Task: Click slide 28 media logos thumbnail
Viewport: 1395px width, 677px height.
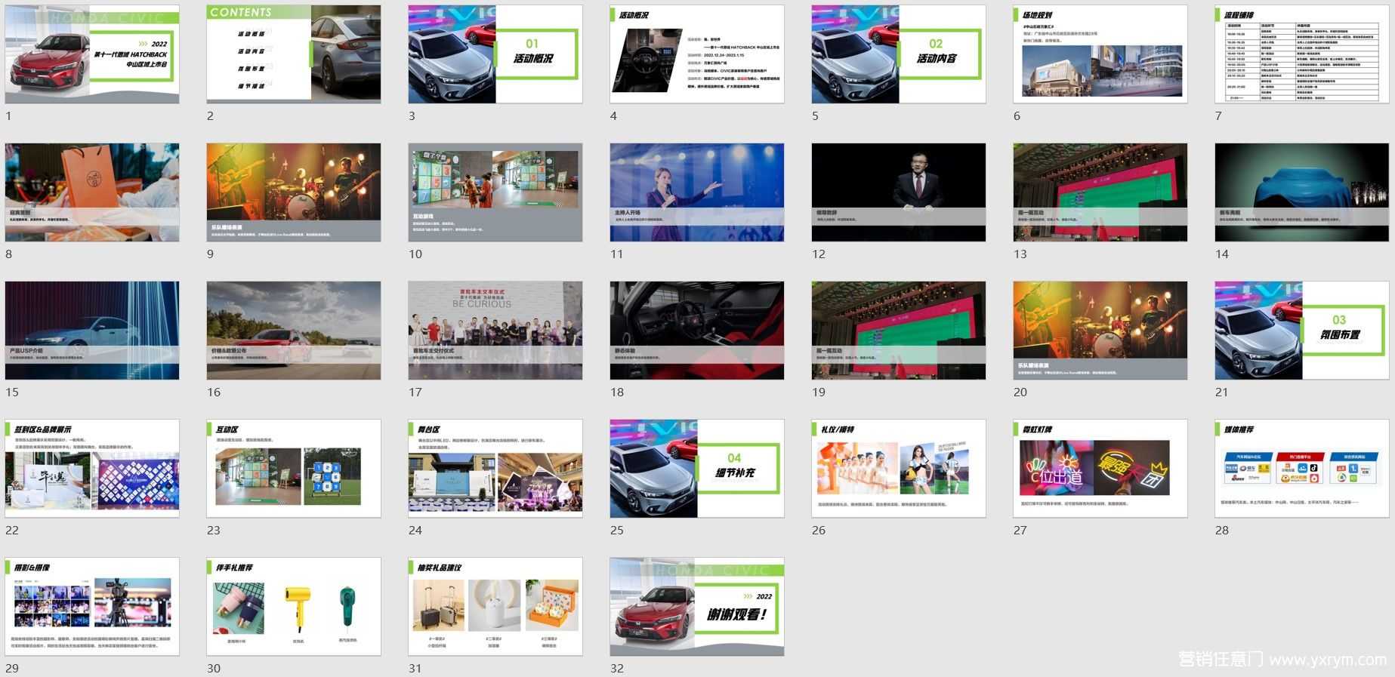Action: coord(1302,469)
